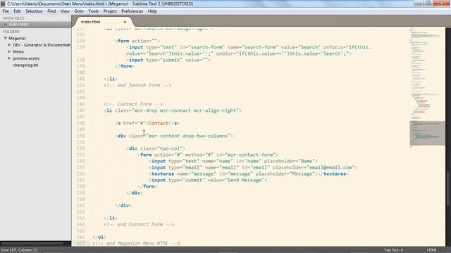Open the Project menu
This screenshot has width=451, height=253.
pyautogui.click(x=110, y=11)
